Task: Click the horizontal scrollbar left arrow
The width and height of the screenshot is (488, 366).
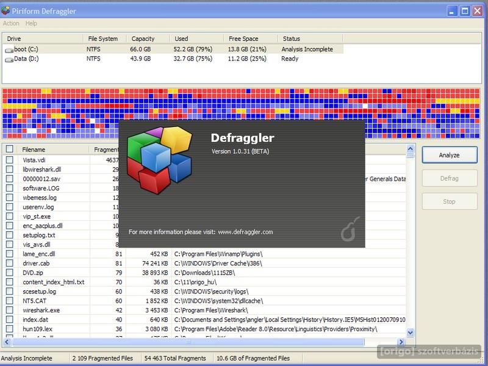Action: 7,342
